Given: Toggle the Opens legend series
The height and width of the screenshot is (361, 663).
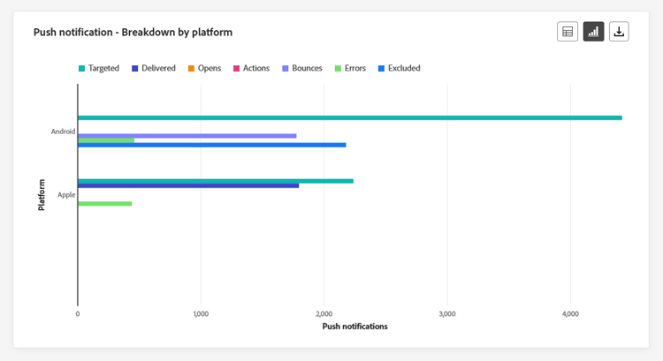Looking at the screenshot, I should 209,68.
